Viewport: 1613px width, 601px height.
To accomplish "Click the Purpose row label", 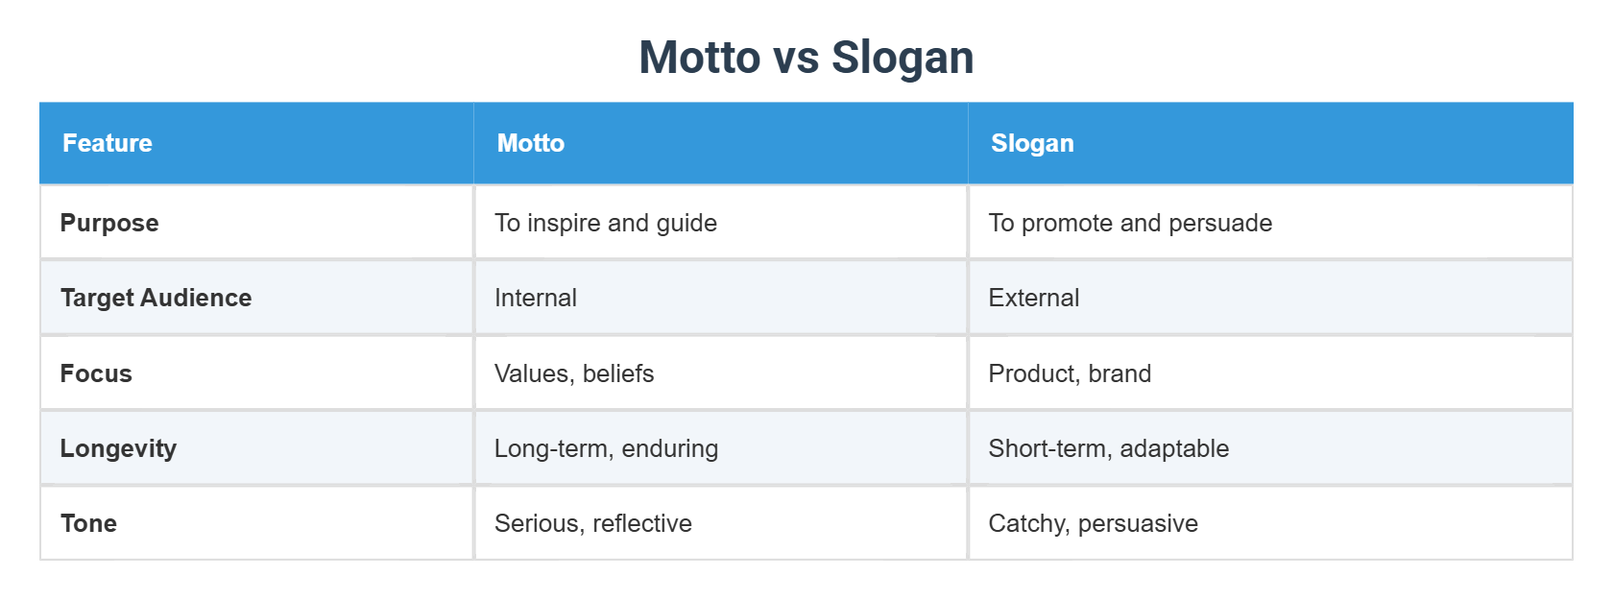I will coord(109,223).
